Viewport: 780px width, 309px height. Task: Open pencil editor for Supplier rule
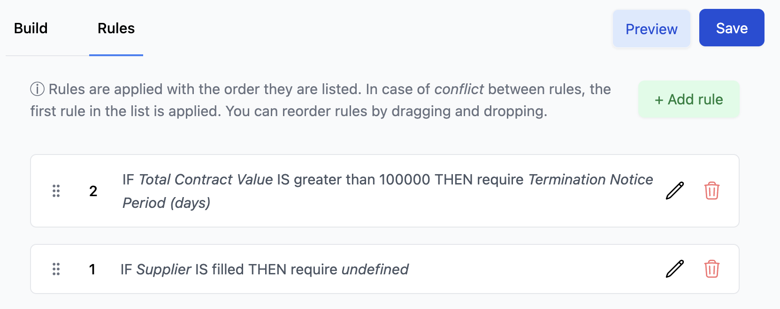pyautogui.click(x=675, y=269)
